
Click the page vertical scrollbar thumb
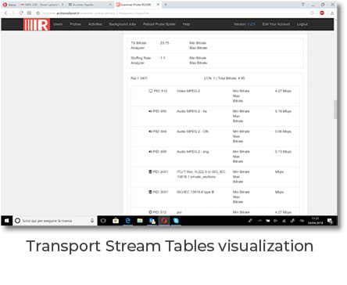coord(335,110)
